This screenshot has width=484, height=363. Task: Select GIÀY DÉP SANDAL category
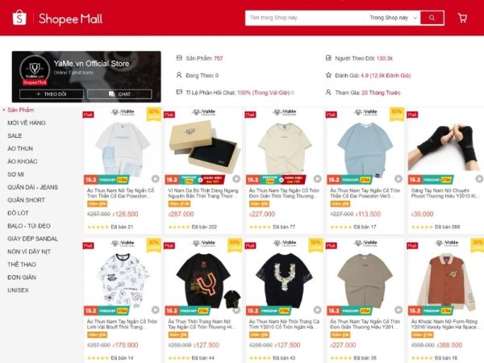point(33,239)
